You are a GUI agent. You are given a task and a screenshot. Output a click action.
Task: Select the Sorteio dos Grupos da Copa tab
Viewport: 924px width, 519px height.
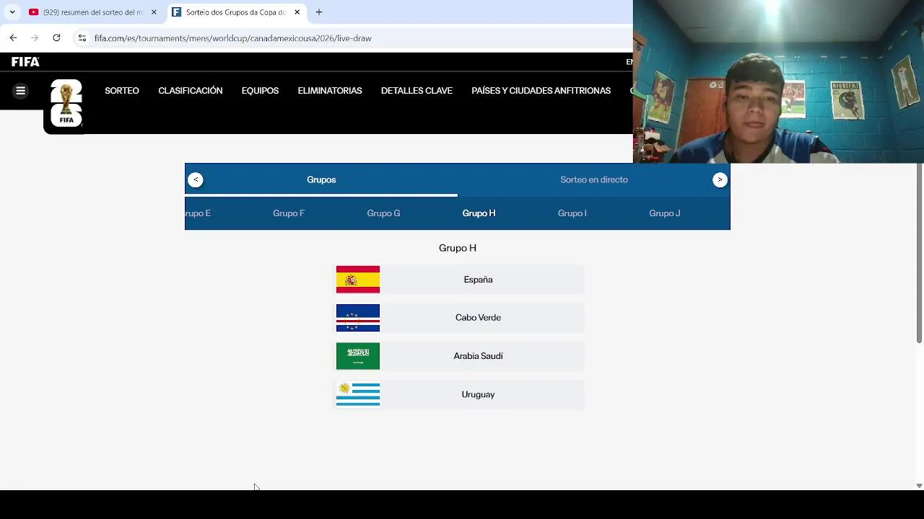235,12
